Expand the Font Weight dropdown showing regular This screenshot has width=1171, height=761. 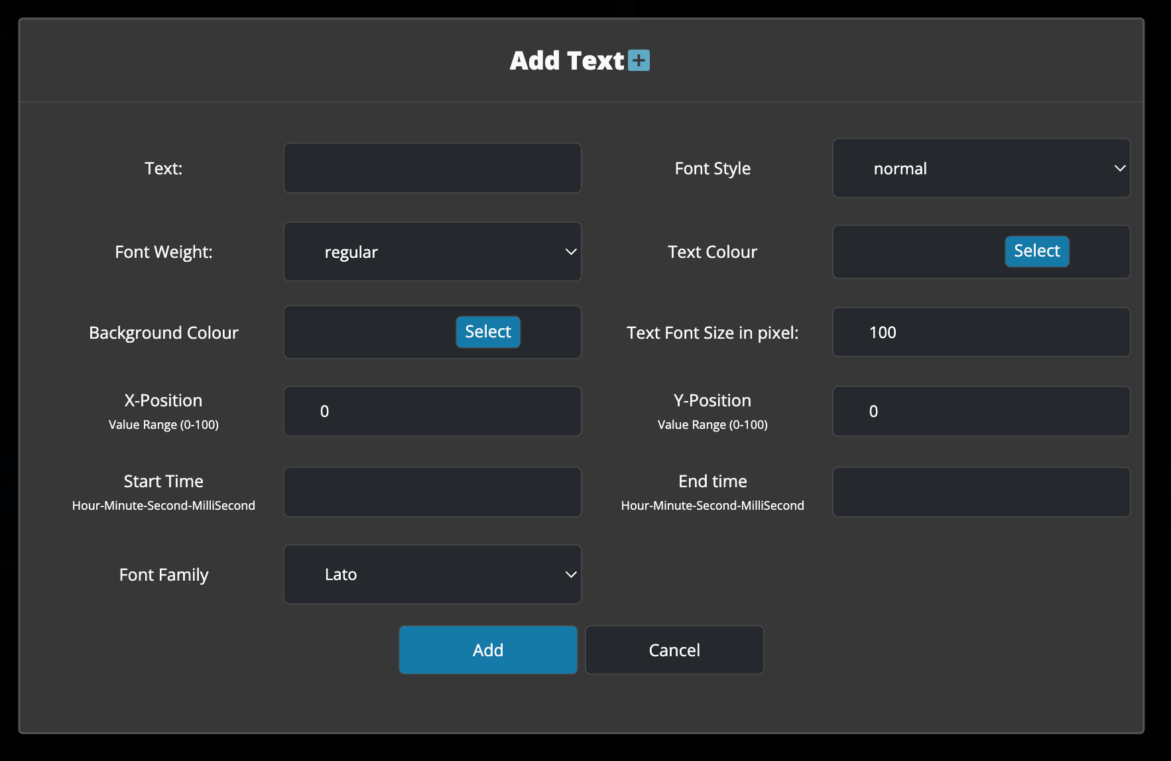[x=432, y=252]
